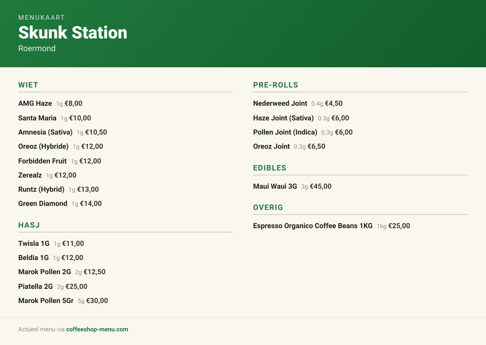
Task: Select the Green Diamond item
Action: tap(43, 204)
